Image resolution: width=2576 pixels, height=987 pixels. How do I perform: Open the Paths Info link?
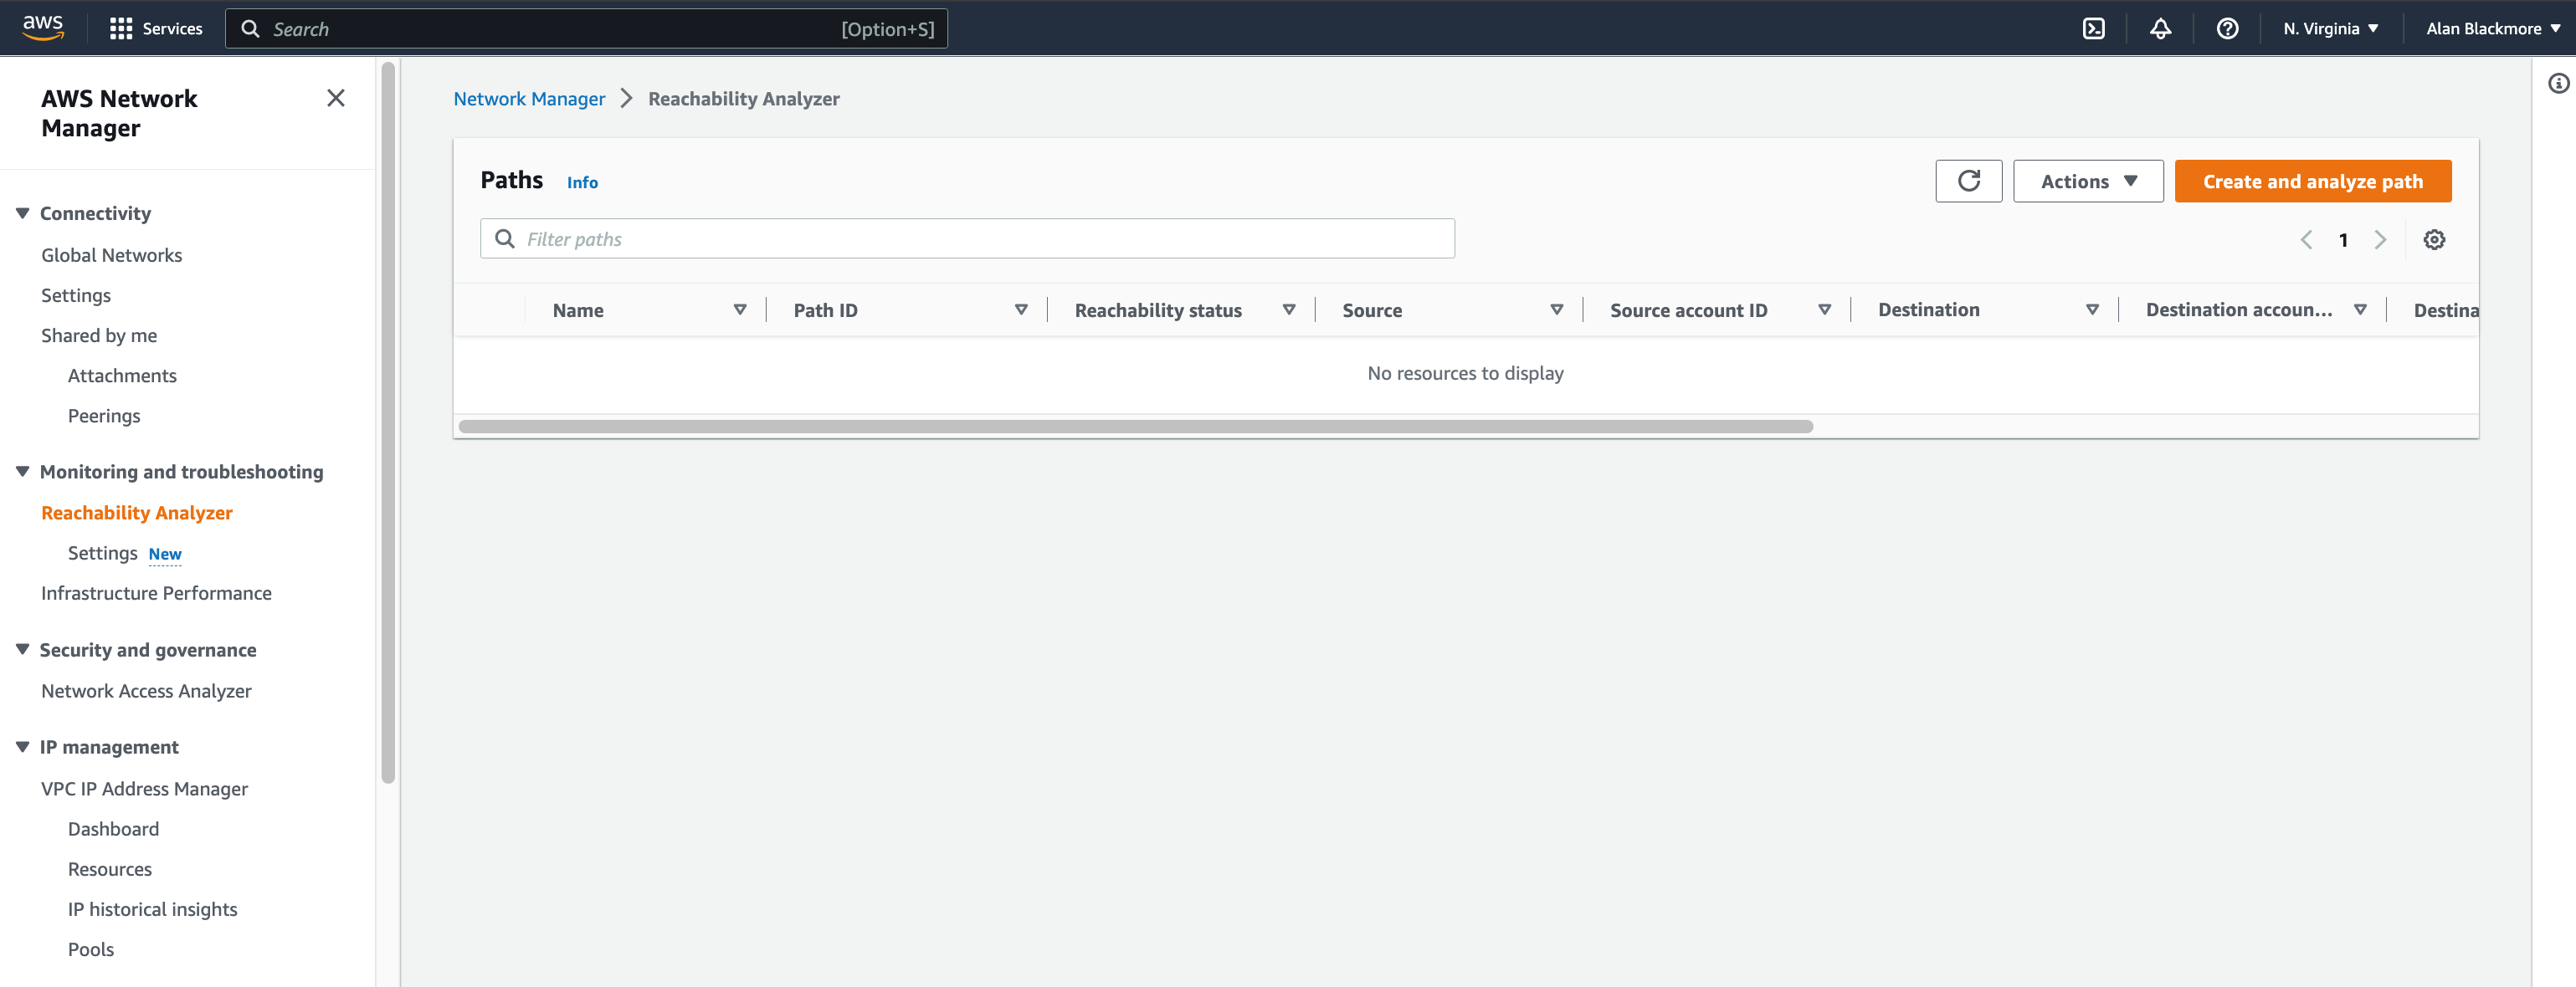[x=582, y=182]
